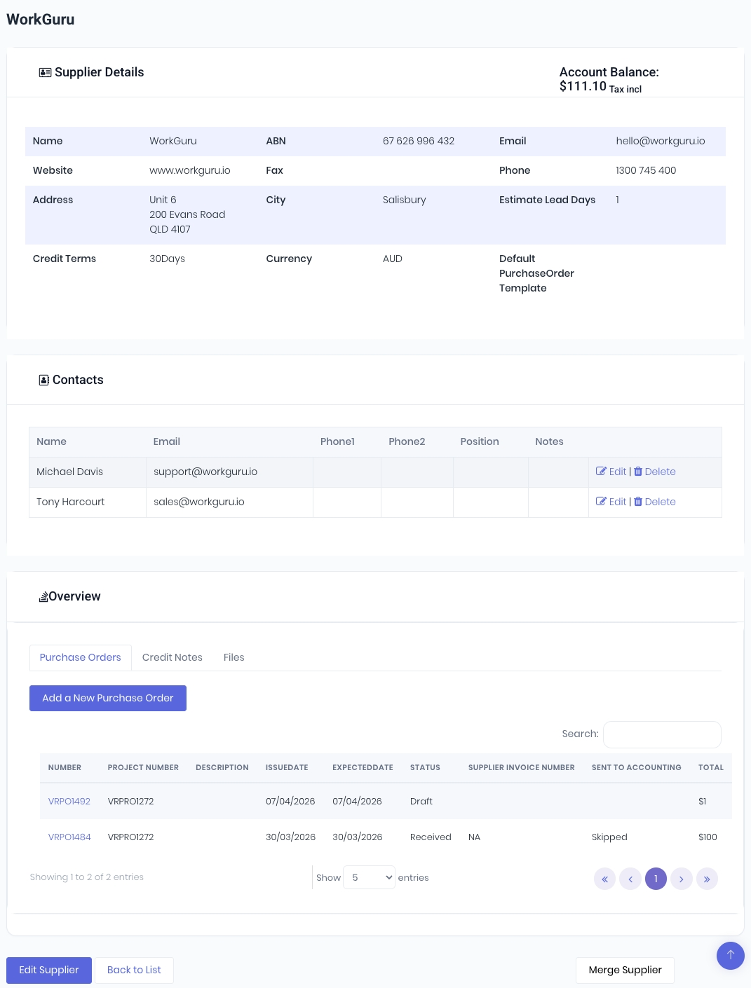The image size is (751, 988).
Task: Go to the next page of entries
Action: click(x=681, y=879)
